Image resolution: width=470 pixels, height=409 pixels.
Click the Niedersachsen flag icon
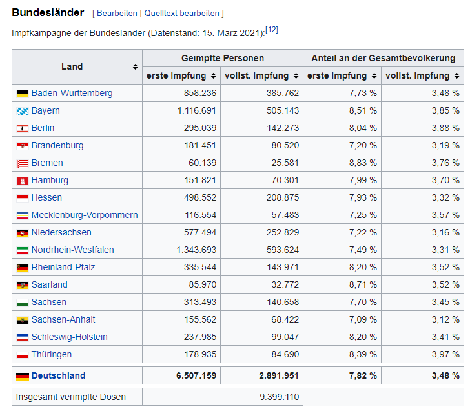click(23, 233)
